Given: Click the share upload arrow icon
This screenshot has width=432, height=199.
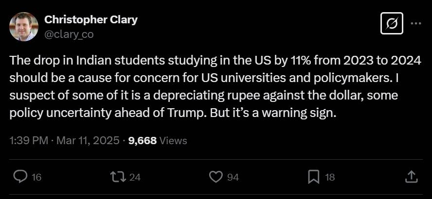Looking at the screenshot, I should pos(411,177).
